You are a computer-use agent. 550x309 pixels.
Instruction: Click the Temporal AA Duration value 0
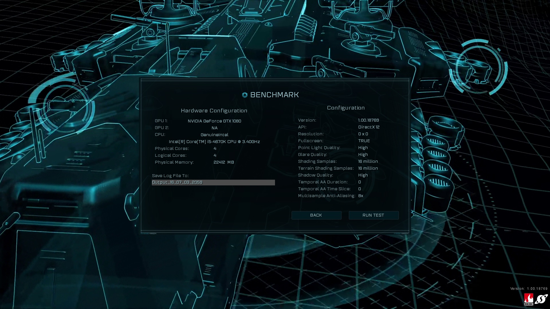pos(360,182)
